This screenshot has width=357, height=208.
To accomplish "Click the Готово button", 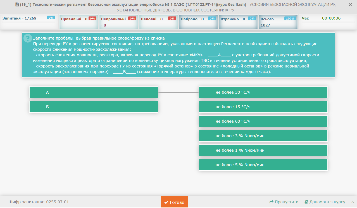I will pyautogui.click(x=174, y=202).
